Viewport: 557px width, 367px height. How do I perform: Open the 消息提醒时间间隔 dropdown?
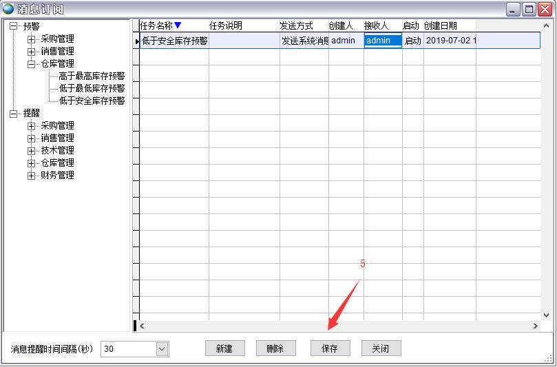161,349
